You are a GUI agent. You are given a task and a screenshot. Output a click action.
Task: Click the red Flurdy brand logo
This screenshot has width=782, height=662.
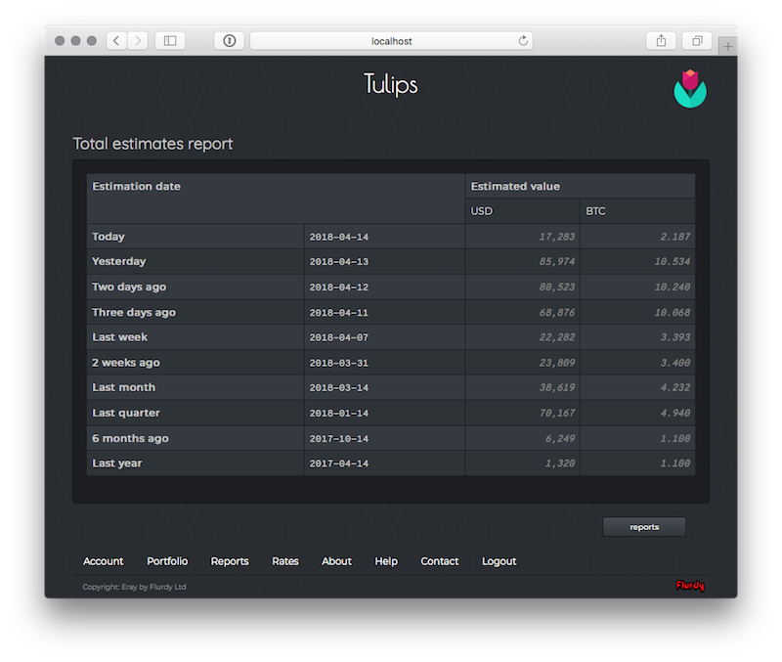point(690,586)
